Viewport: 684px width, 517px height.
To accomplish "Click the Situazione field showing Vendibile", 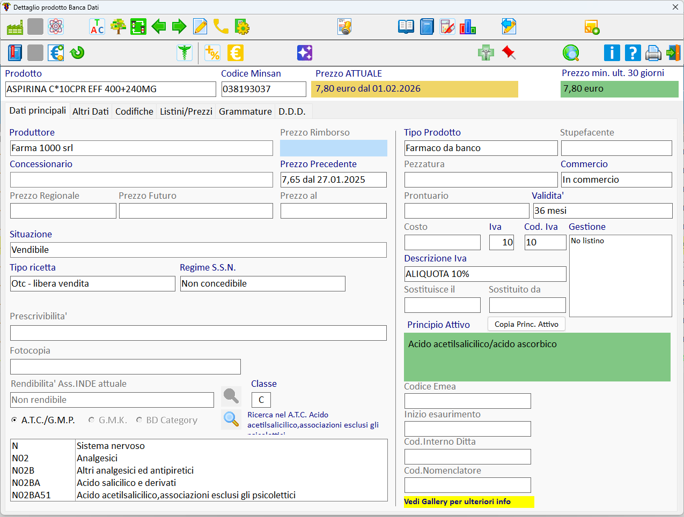I will click(198, 250).
